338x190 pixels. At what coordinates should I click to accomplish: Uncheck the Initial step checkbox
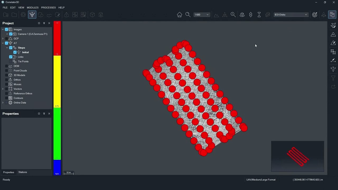15,52
